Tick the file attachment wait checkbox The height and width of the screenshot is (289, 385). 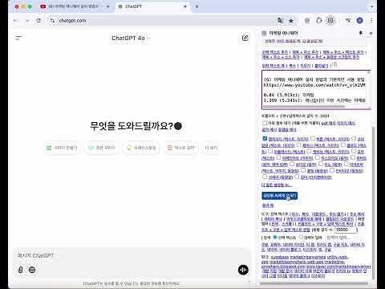pyautogui.click(x=265, y=123)
